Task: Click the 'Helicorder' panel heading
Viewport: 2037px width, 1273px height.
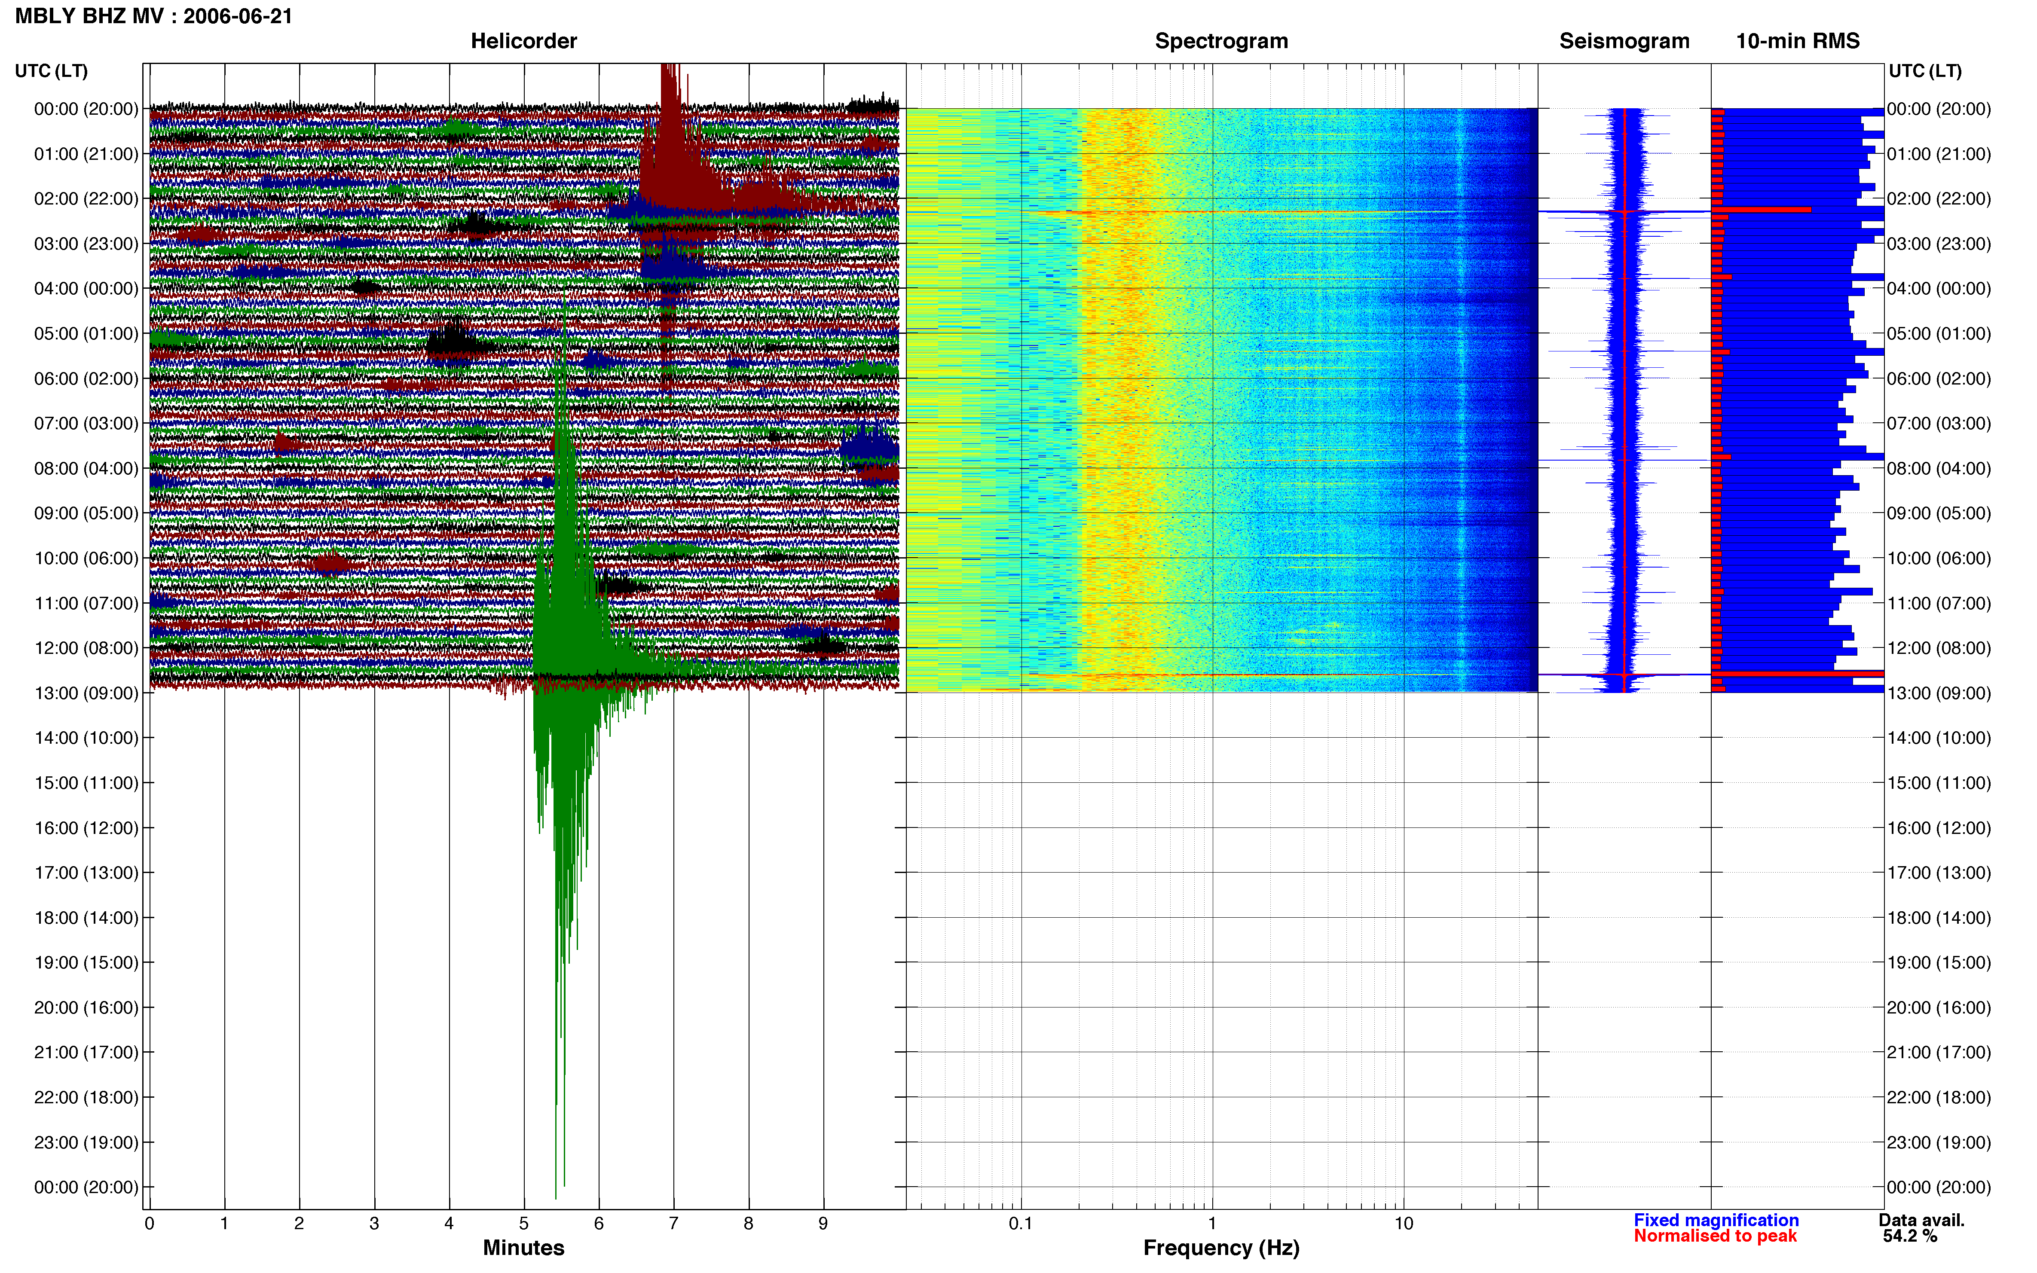Action: tap(524, 40)
